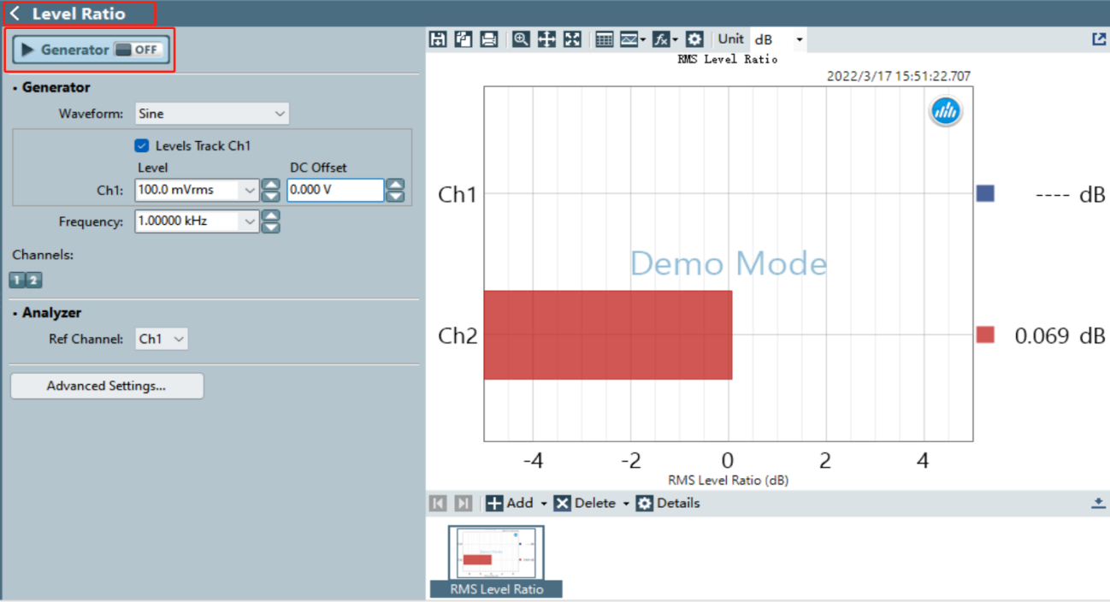
Task: Click the Delete result button
Action: pos(585,503)
